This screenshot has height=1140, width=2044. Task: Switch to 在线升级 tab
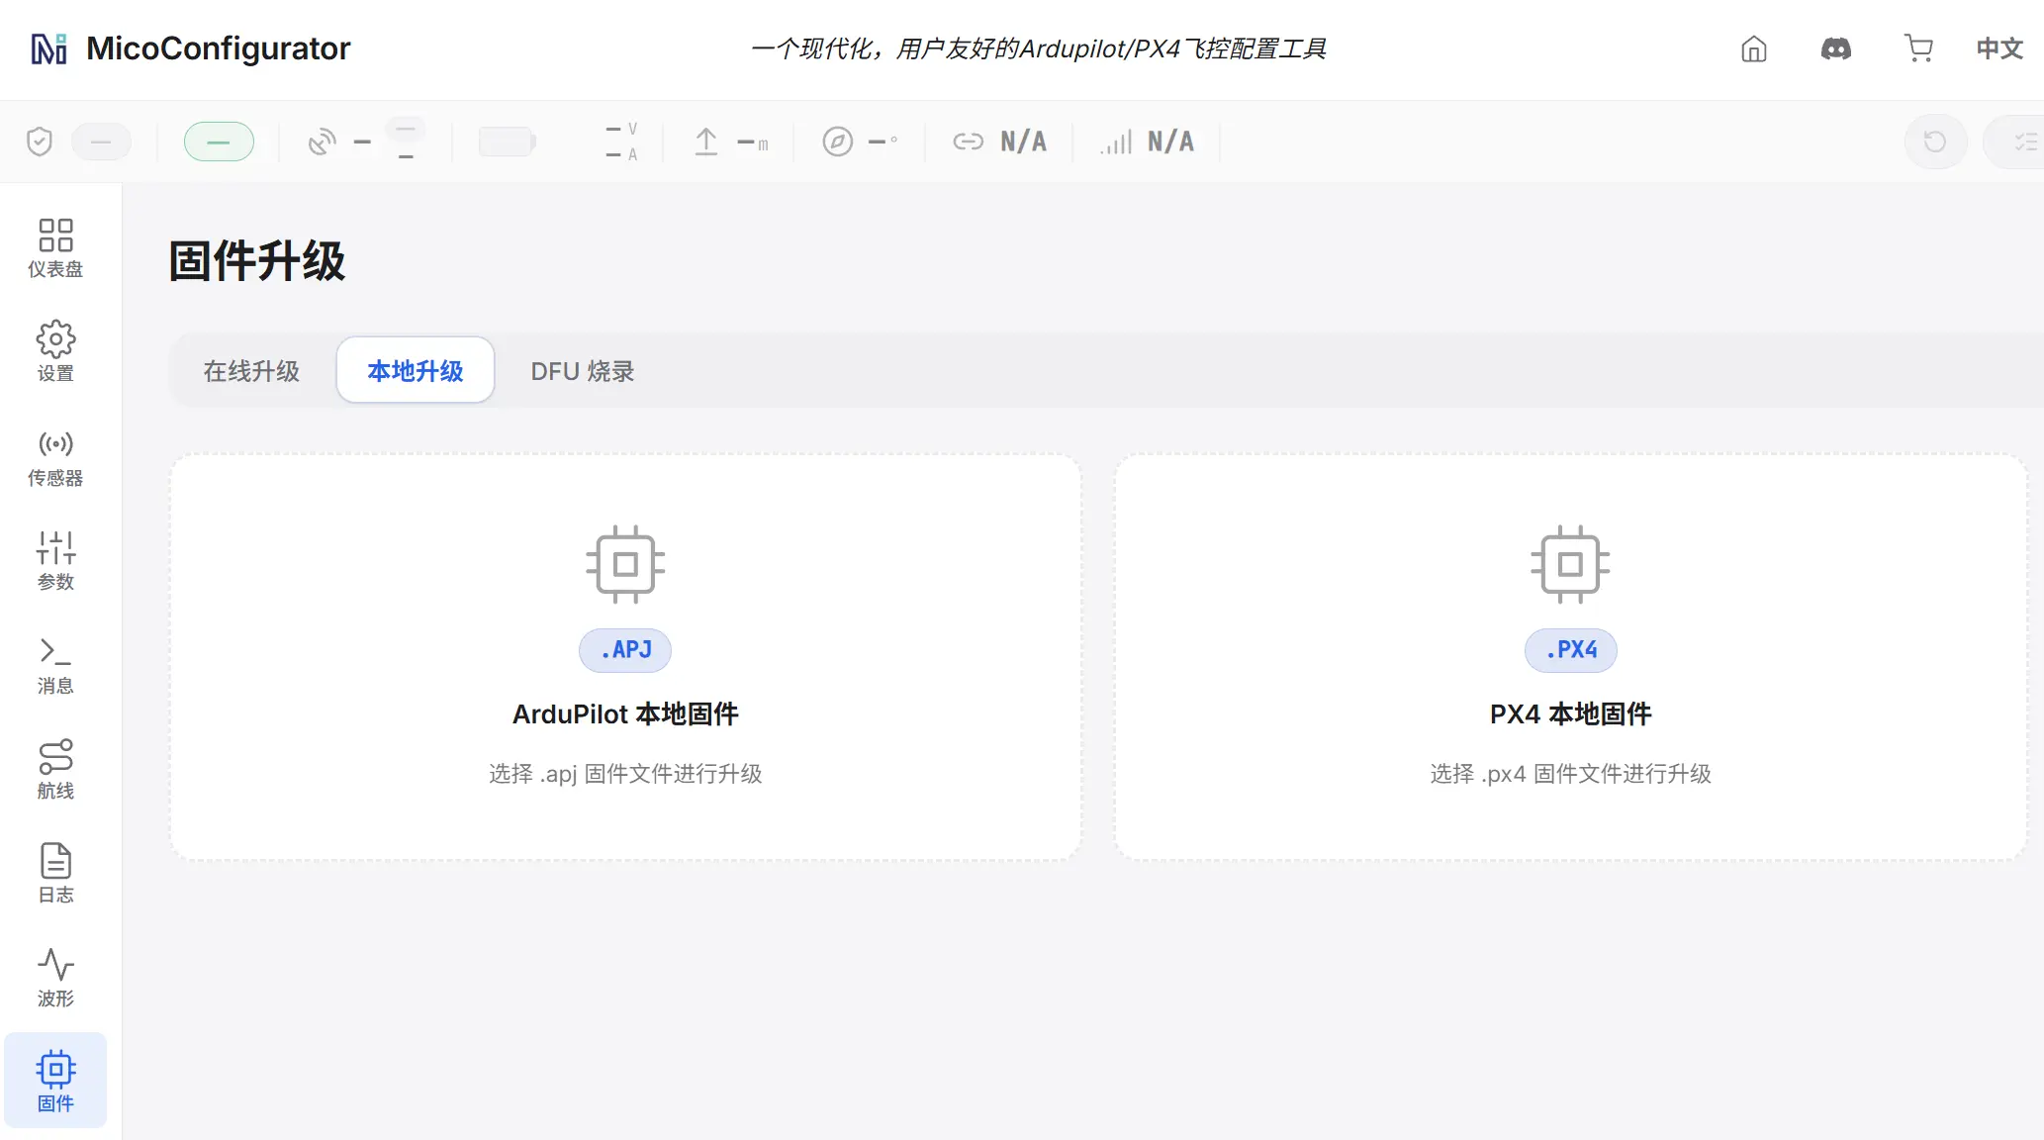click(x=251, y=370)
